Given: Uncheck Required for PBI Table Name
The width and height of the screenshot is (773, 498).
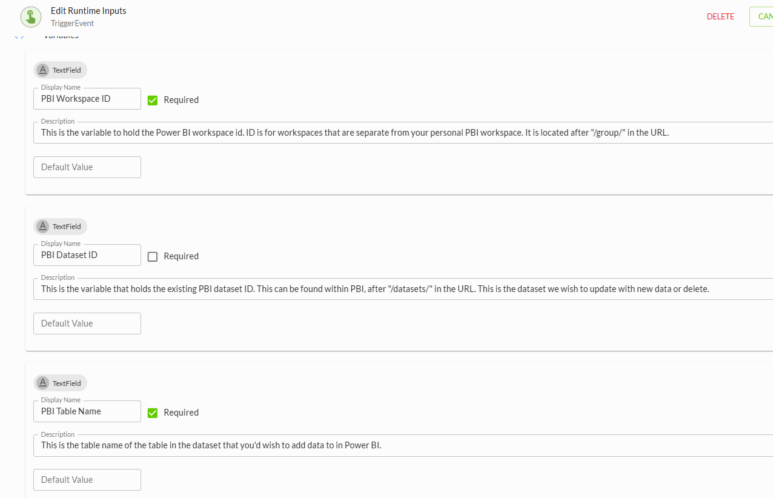Looking at the screenshot, I should (x=153, y=413).
